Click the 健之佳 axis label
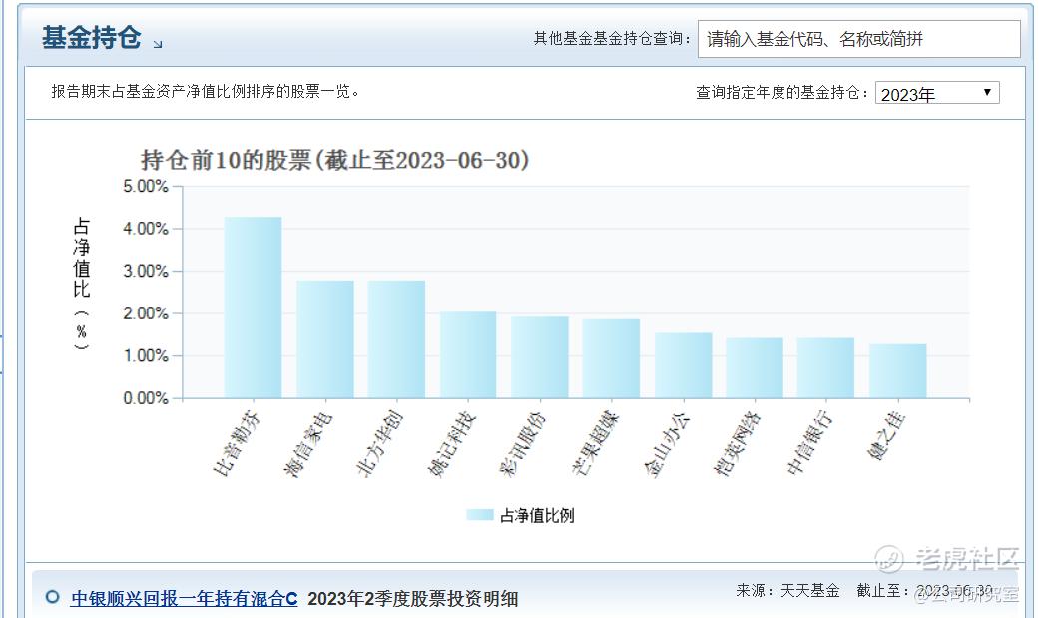The width and height of the screenshot is (1039, 618). click(x=886, y=434)
